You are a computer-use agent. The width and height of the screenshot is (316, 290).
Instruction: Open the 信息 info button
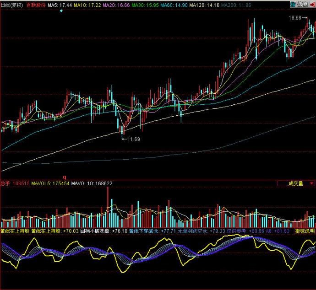[303, 4]
